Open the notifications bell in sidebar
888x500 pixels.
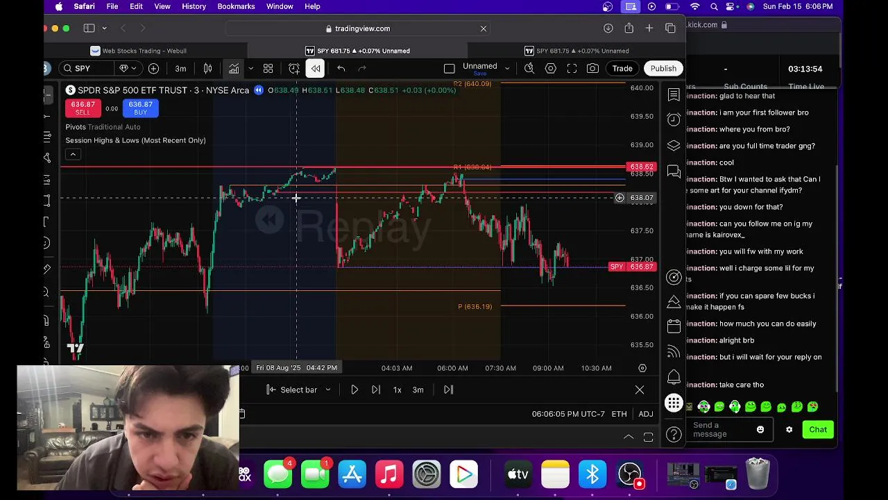(x=674, y=376)
